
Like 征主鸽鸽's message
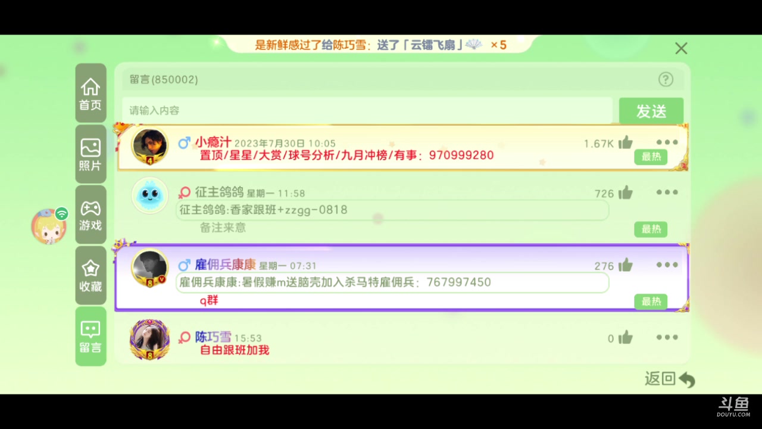625,192
